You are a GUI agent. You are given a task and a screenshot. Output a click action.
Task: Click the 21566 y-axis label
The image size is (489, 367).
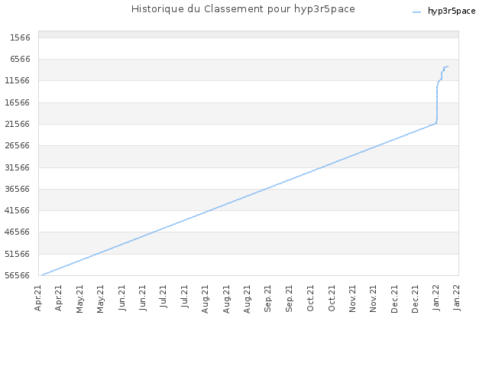tap(17, 124)
